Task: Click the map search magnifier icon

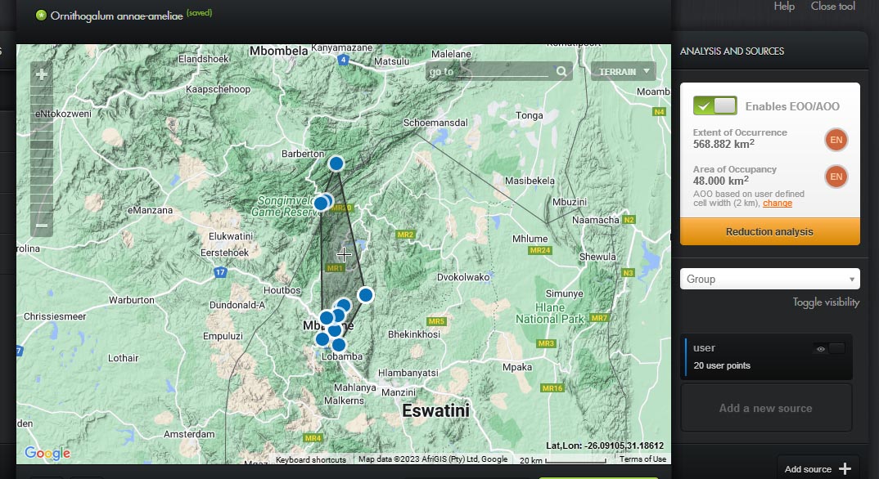Action: (561, 72)
